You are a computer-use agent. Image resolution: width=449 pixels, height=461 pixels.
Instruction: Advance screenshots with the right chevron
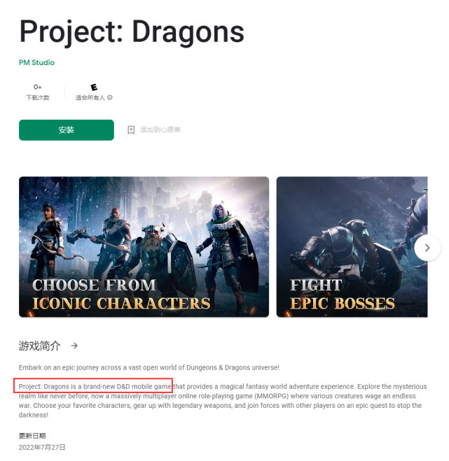[x=427, y=248]
